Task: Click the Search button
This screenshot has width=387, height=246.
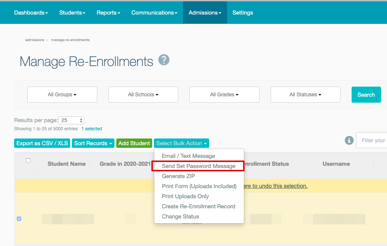Action: click(x=366, y=95)
